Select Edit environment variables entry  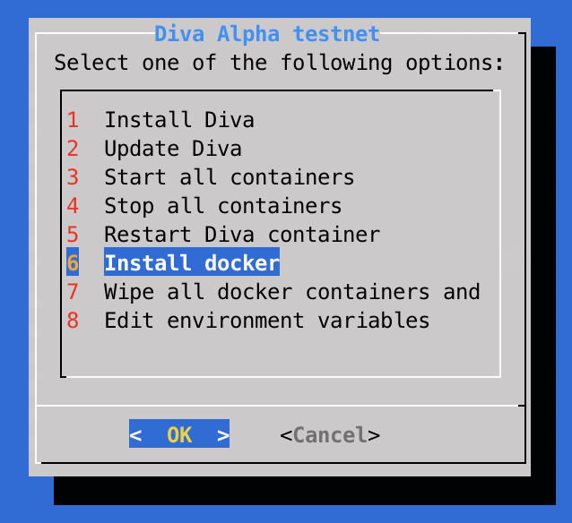tap(266, 321)
